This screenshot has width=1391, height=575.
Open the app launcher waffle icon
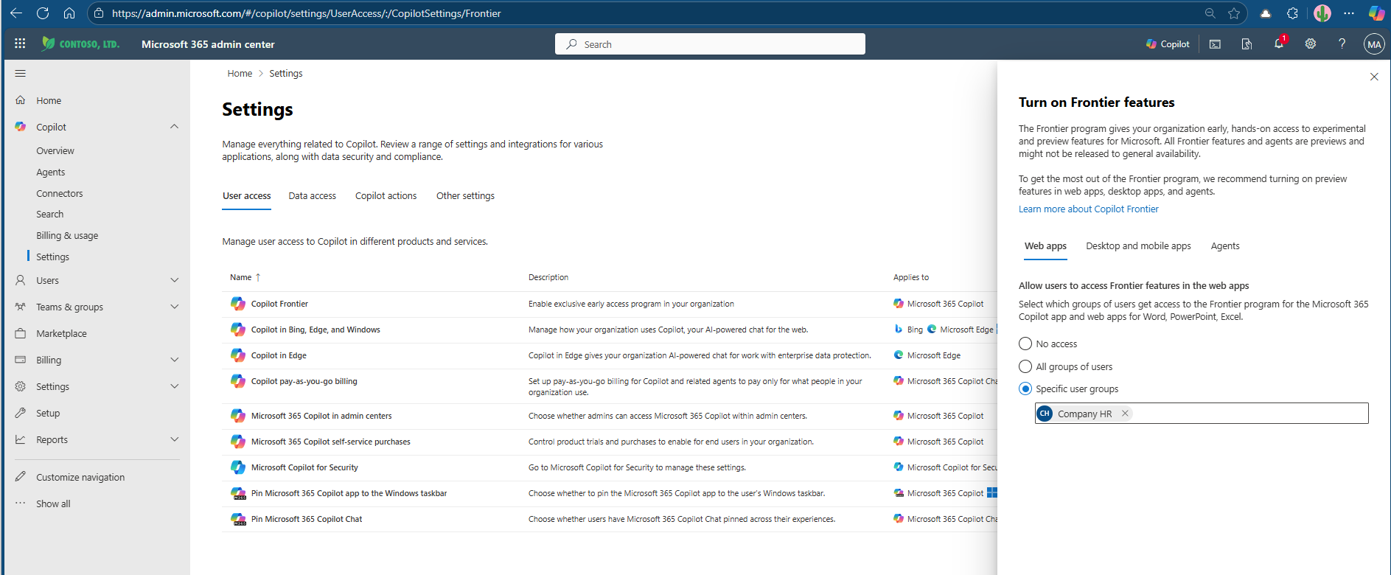click(20, 43)
